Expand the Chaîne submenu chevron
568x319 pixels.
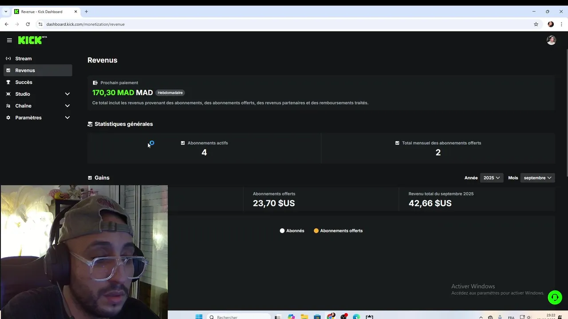(x=67, y=106)
